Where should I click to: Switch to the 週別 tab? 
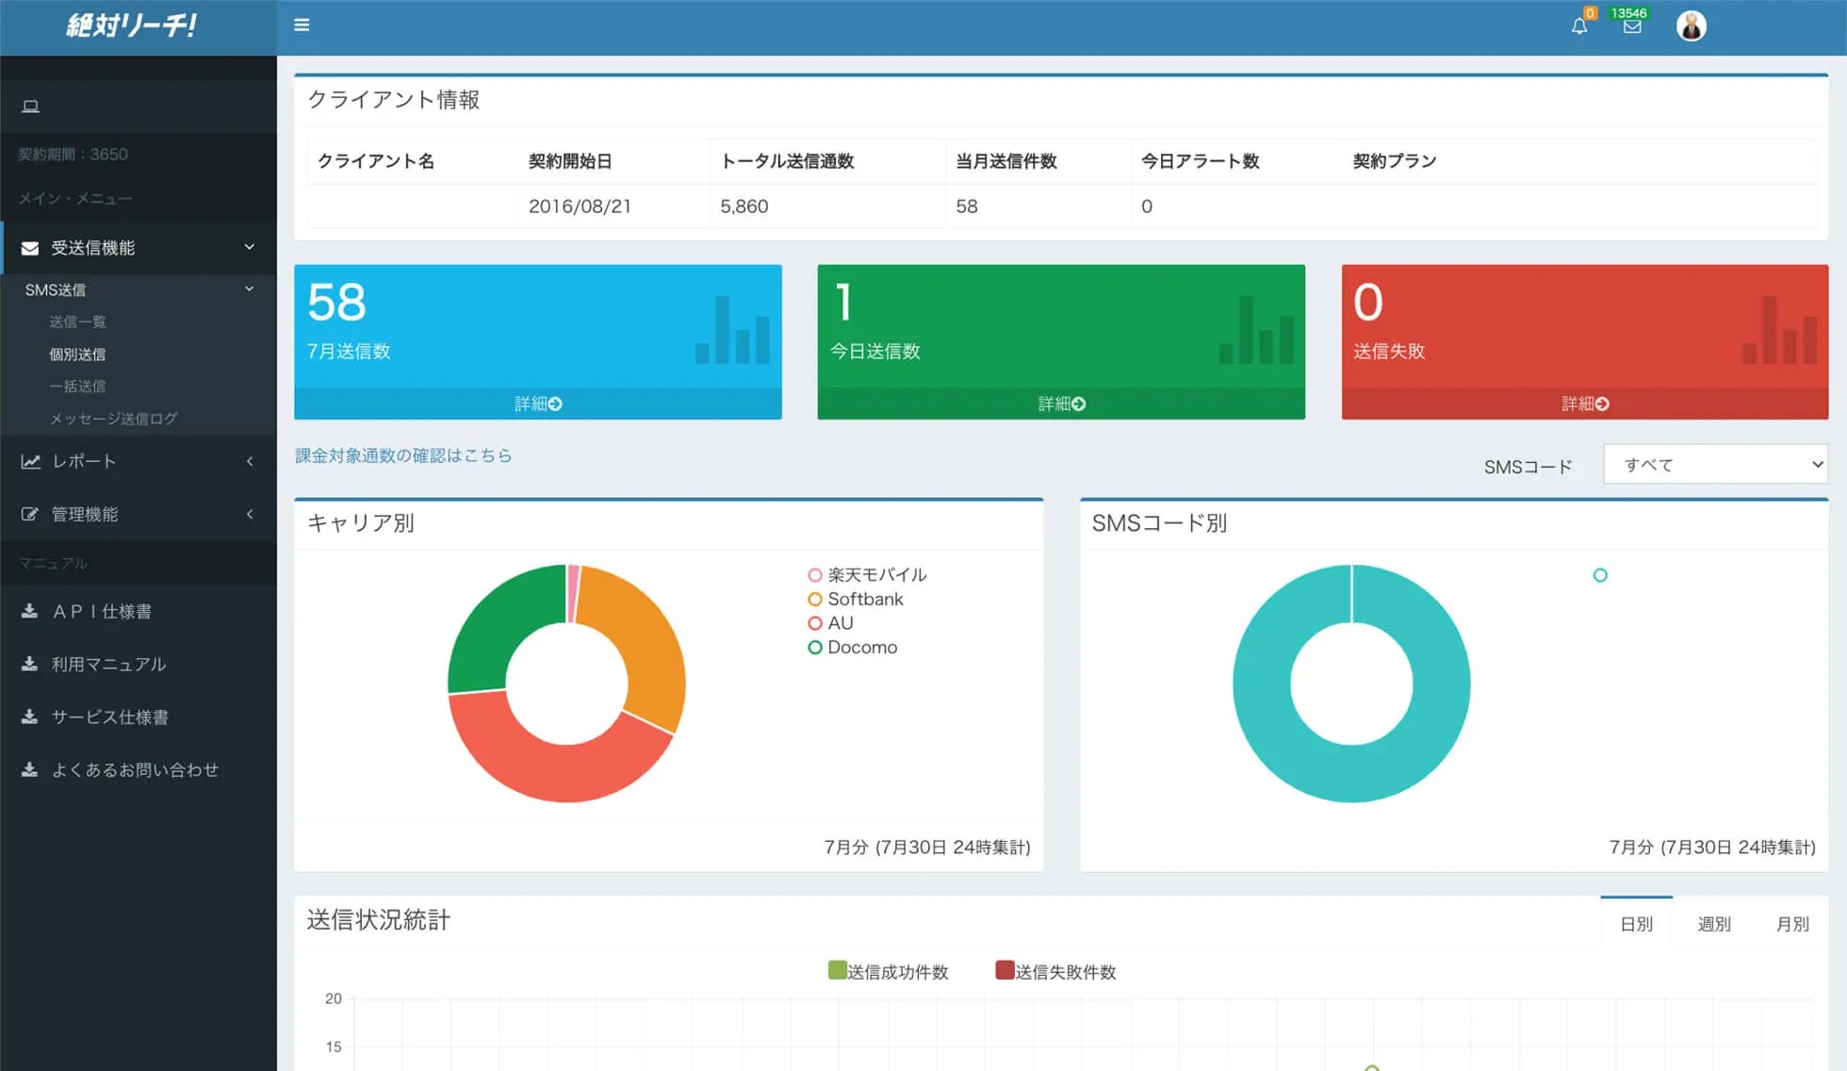coord(1713,924)
